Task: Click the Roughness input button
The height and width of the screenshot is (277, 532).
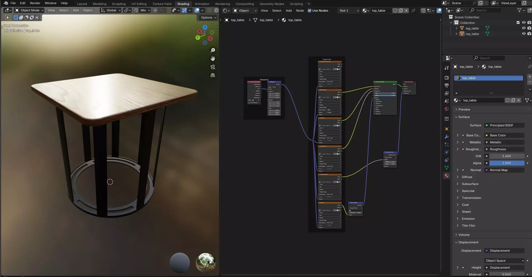Action: tap(504, 149)
